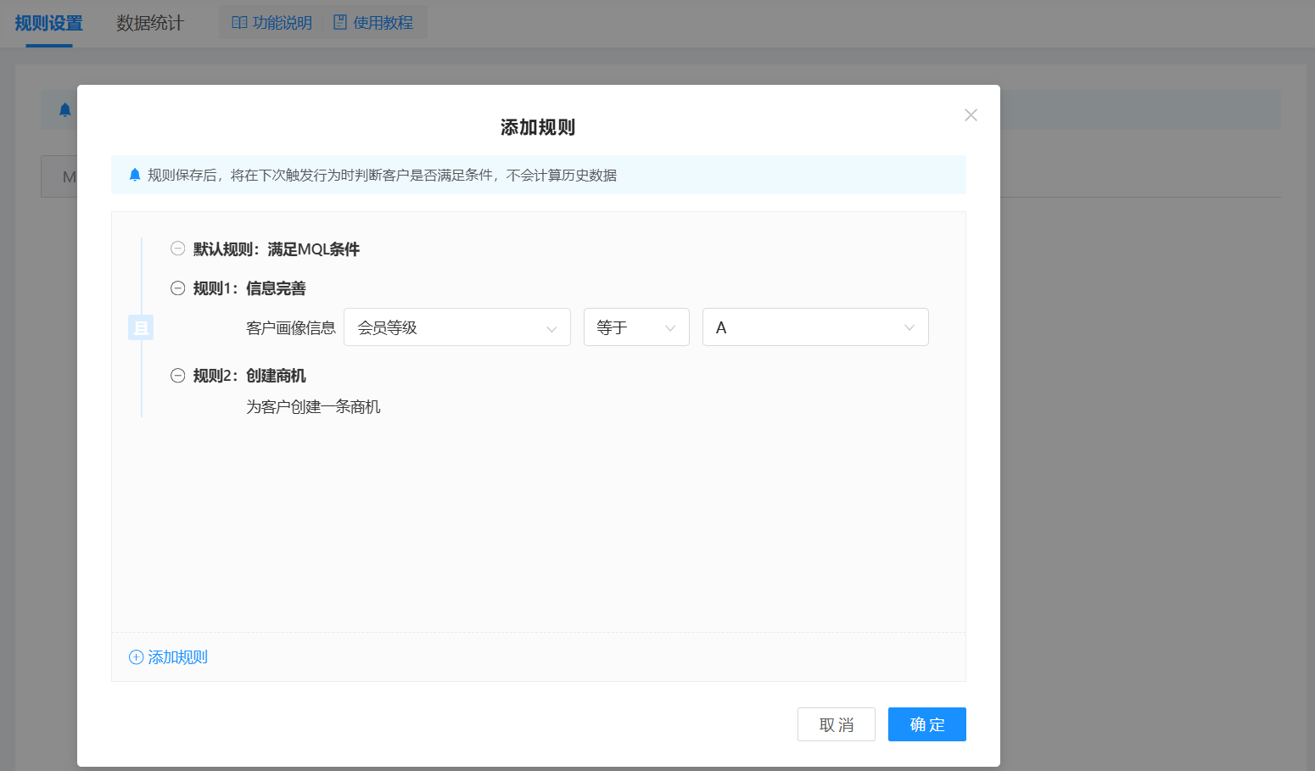
Task: Click the bell icon in the notice banner
Action: click(x=135, y=175)
